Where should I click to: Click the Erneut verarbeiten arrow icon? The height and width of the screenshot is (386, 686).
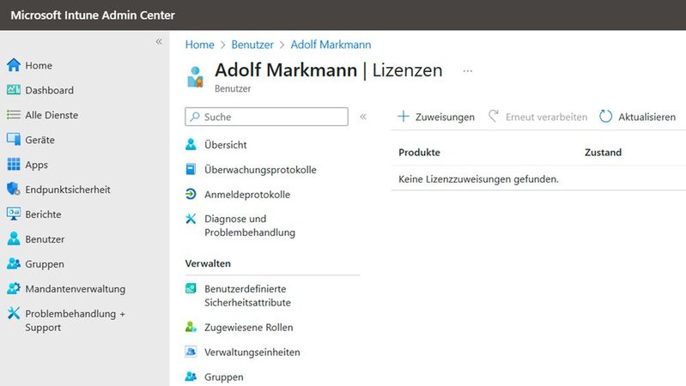(494, 116)
